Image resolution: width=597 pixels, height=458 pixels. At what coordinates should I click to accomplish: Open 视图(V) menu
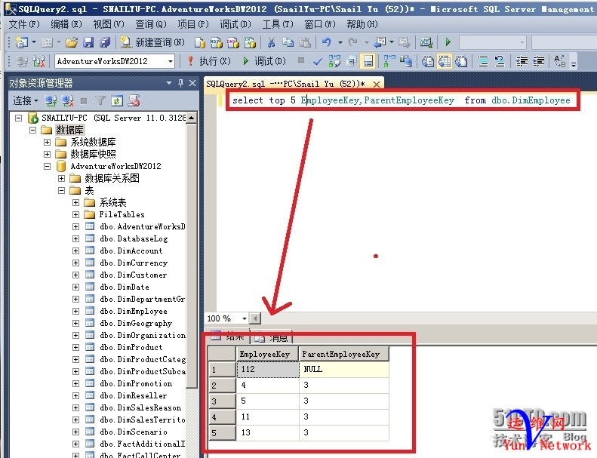coord(109,24)
